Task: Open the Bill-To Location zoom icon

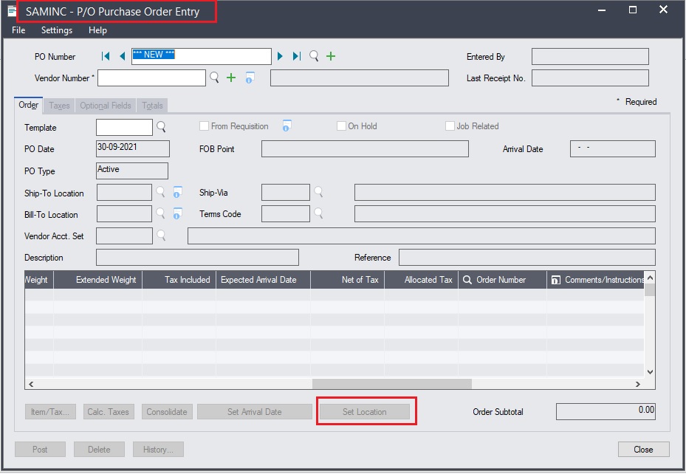Action: tap(177, 213)
